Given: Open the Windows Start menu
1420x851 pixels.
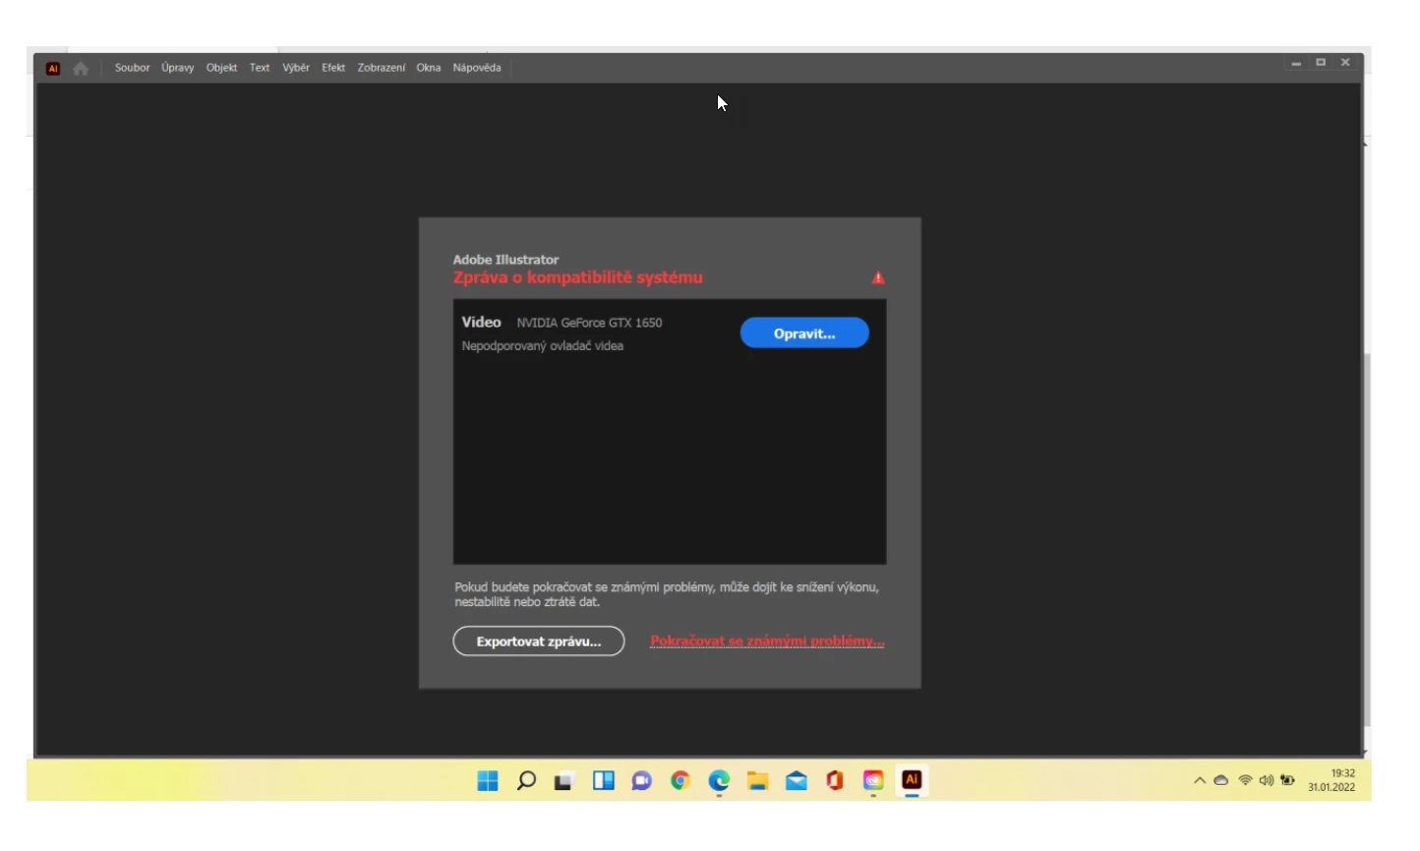Looking at the screenshot, I should point(488,781).
